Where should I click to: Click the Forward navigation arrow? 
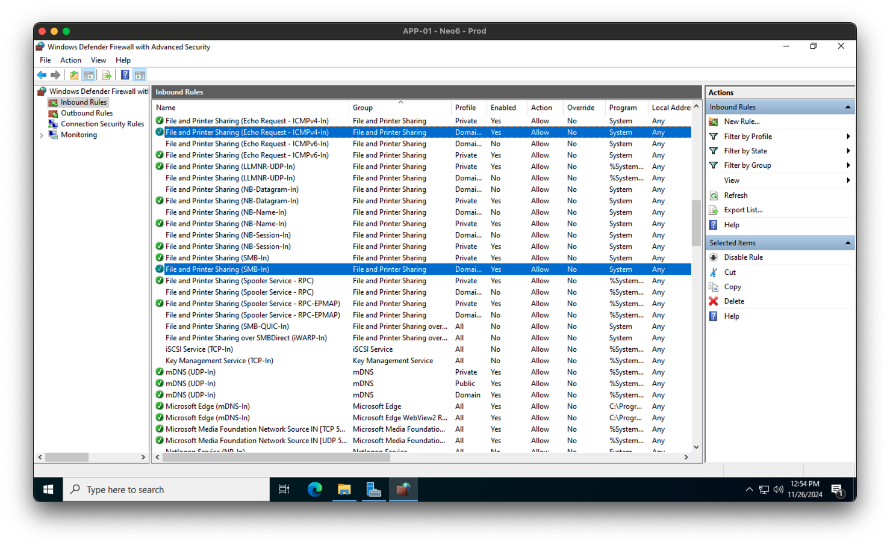click(x=55, y=75)
